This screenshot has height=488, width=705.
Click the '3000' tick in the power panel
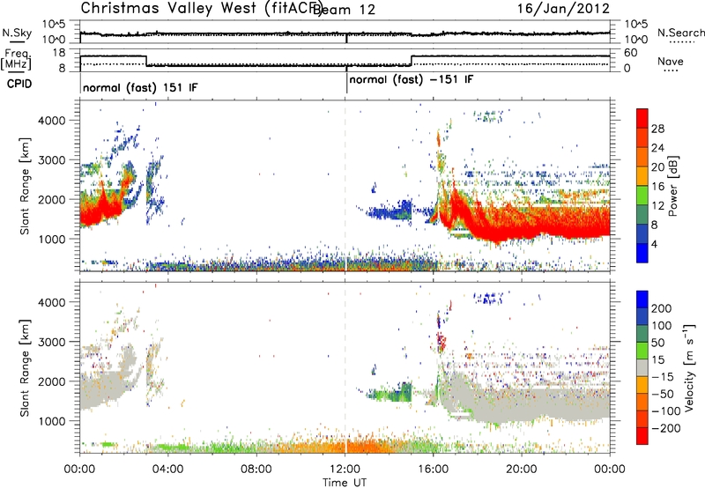pyautogui.click(x=52, y=160)
